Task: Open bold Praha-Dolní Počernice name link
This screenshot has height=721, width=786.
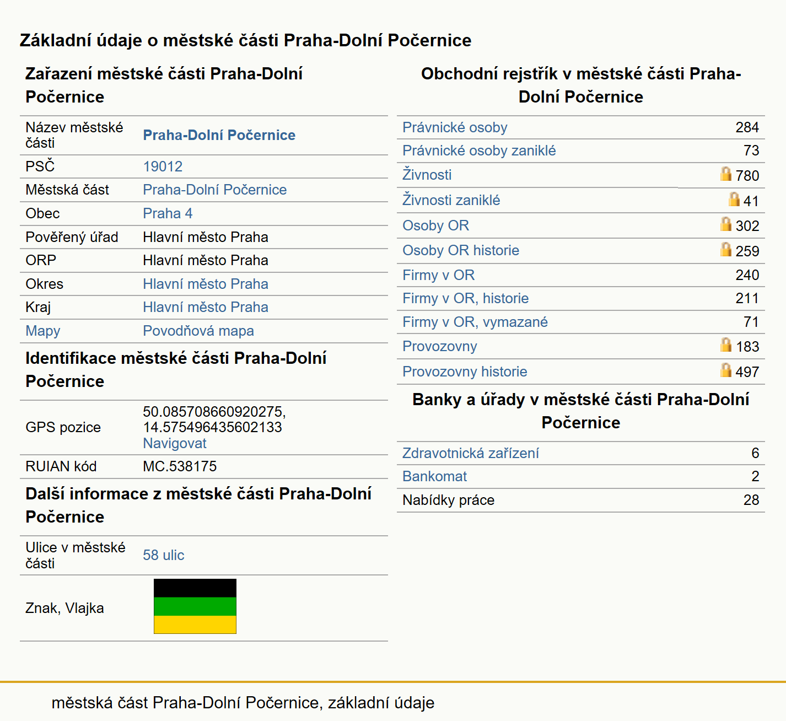Action: click(219, 135)
